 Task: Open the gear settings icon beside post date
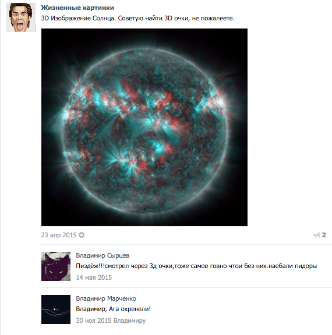(82, 235)
